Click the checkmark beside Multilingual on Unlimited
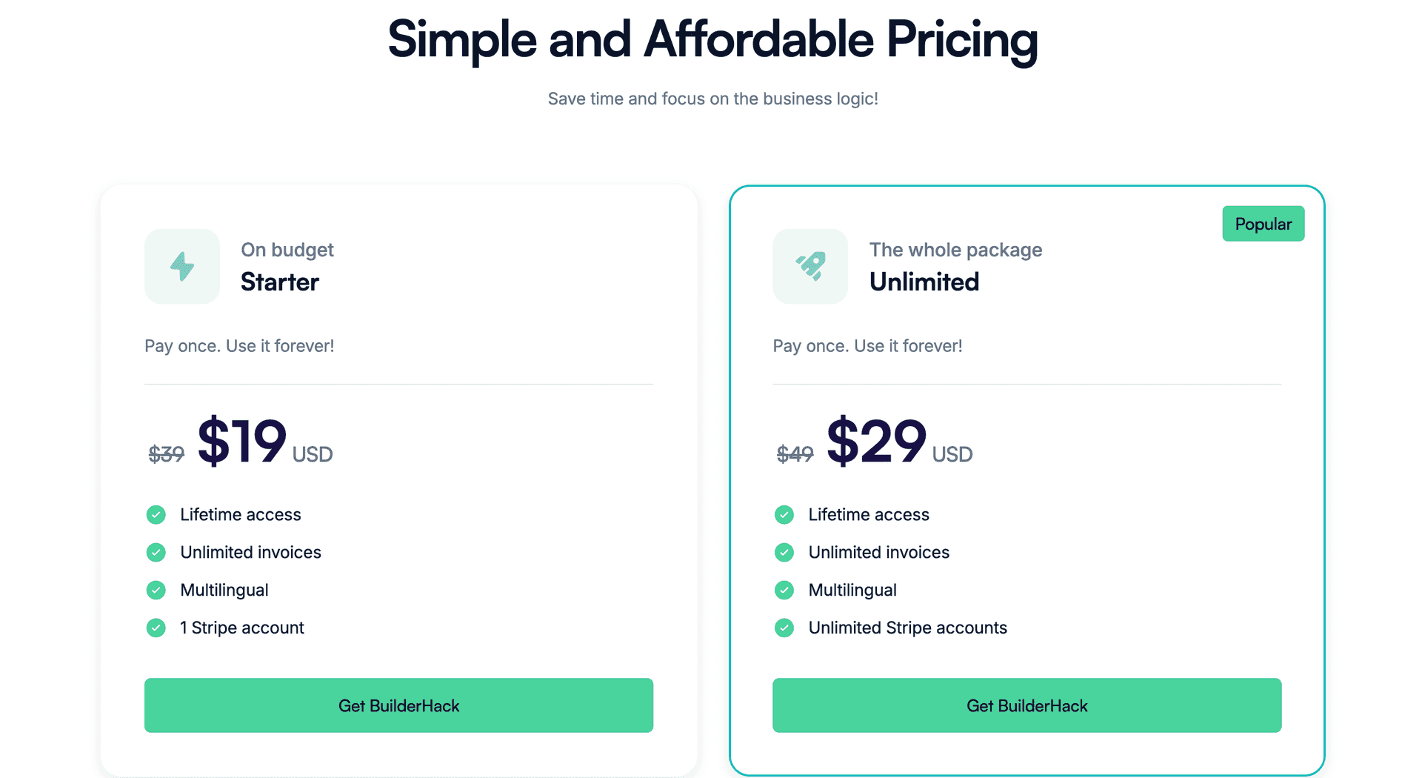Viewport: 1422px width, 778px height. 784,590
